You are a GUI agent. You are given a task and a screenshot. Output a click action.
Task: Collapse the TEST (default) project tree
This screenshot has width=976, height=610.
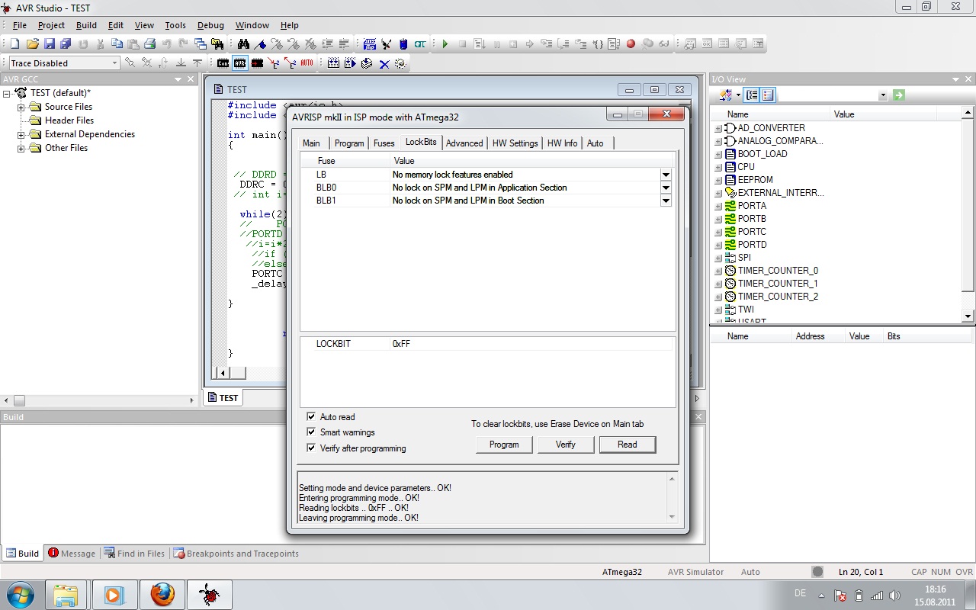(x=7, y=93)
